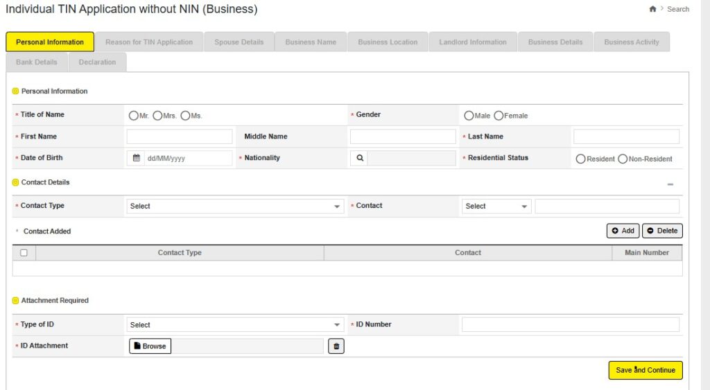Image resolution: width=710 pixels, height=390 pixels.
Task: Click the Search breadcrumb link
Action: tap(678, 9)
